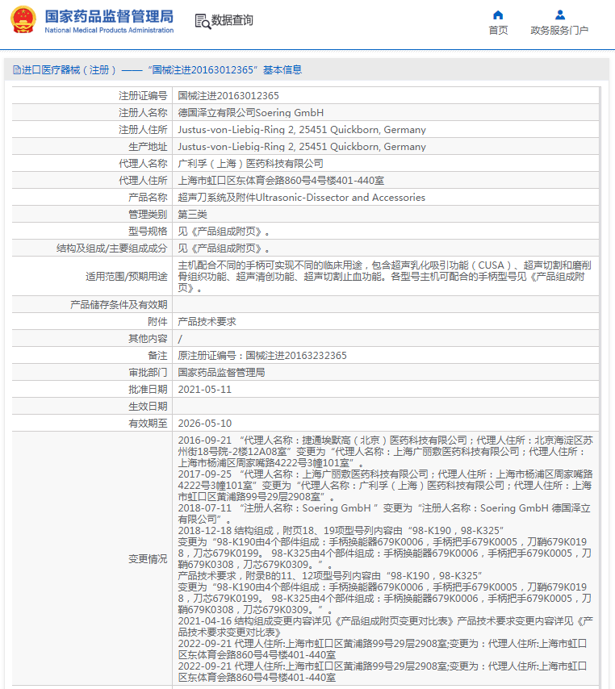
Task: Click the national emblem logo
Action: tap(23, 20)
